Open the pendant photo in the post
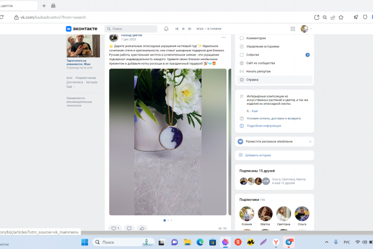Screen dimensions: 373x249 coord(168,142)
